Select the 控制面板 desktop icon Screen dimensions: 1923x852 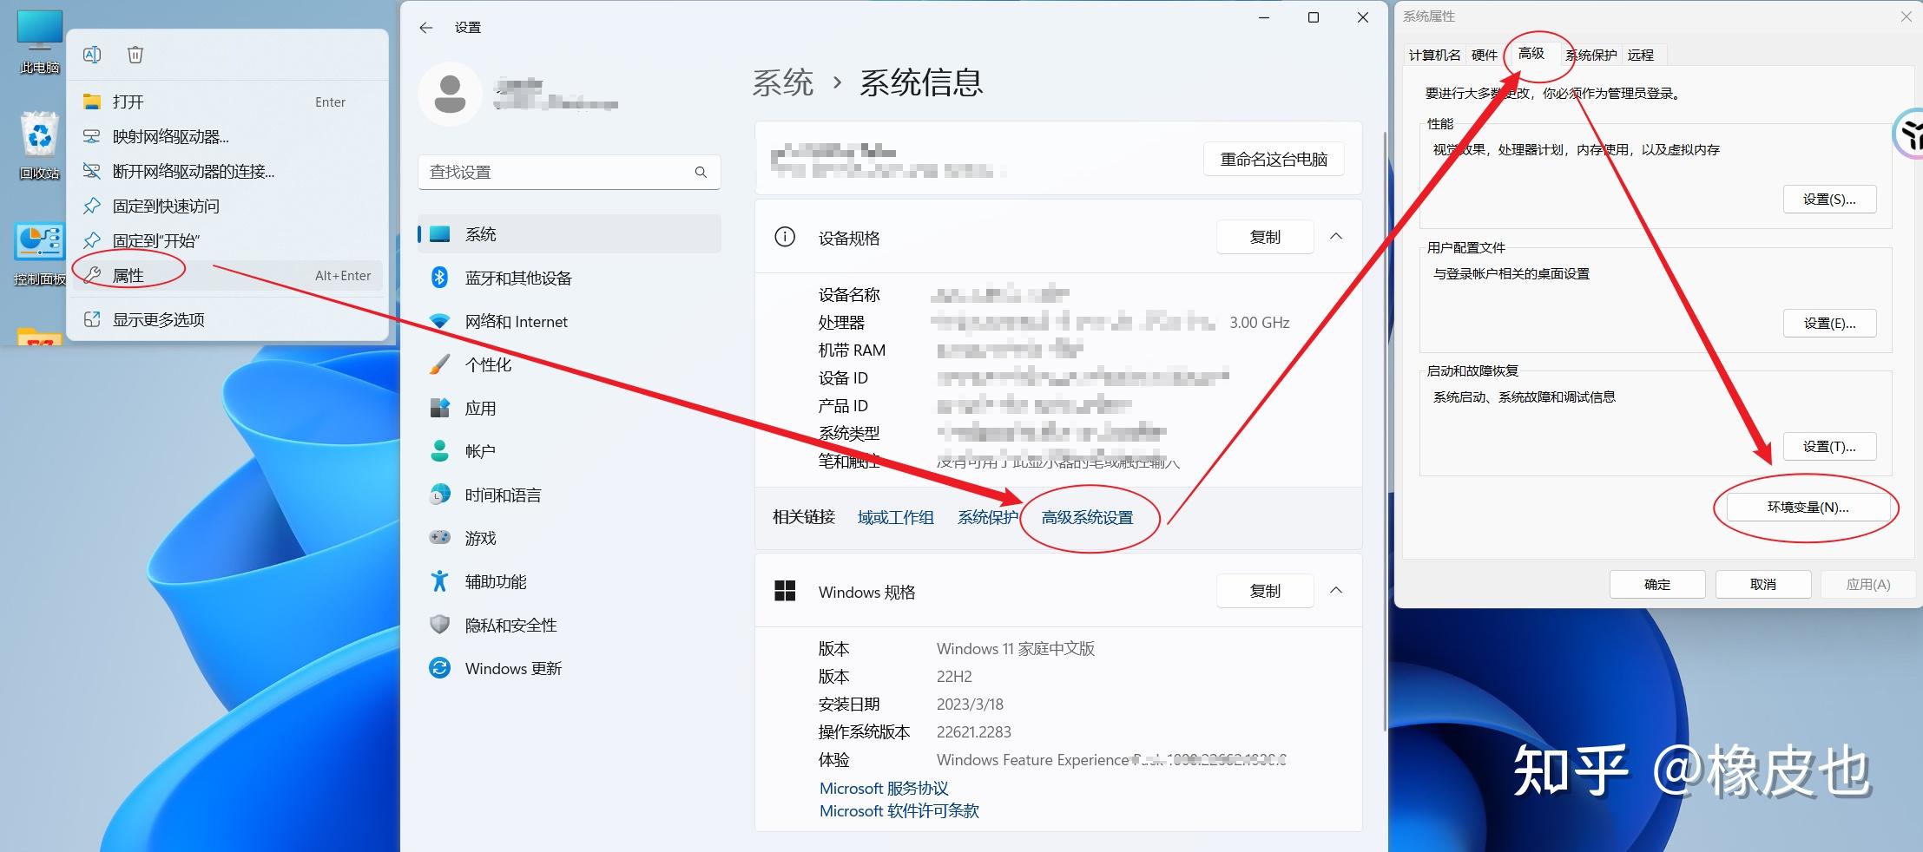[40, 253]
